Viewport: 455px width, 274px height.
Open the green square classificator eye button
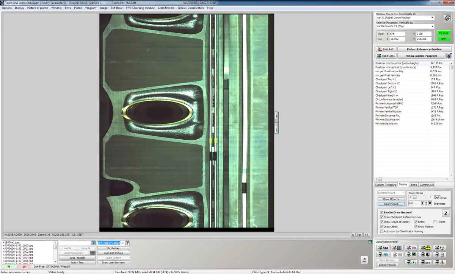(411, 255)
